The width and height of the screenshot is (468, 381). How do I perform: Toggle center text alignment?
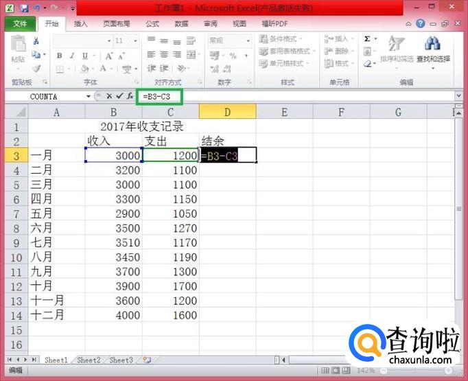[164, 55]
